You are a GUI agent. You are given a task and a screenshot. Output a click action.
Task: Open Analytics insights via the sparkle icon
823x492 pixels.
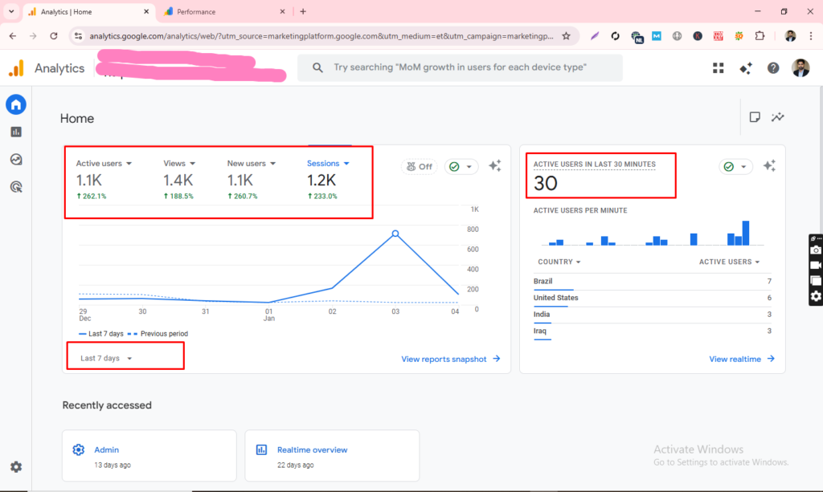[x=745, y=67]
